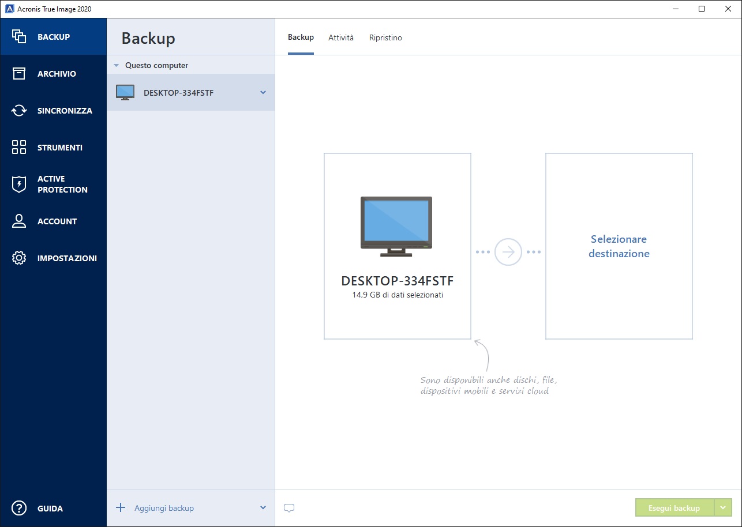This screenshot has height=527, width=742.
Task: Click the large computer image in source box
Action: (396, 226)
